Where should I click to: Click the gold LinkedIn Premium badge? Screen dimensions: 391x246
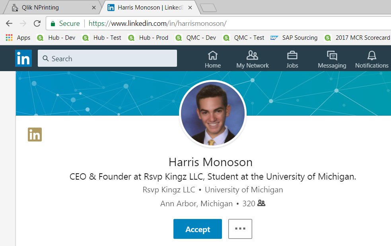(35, 135)
